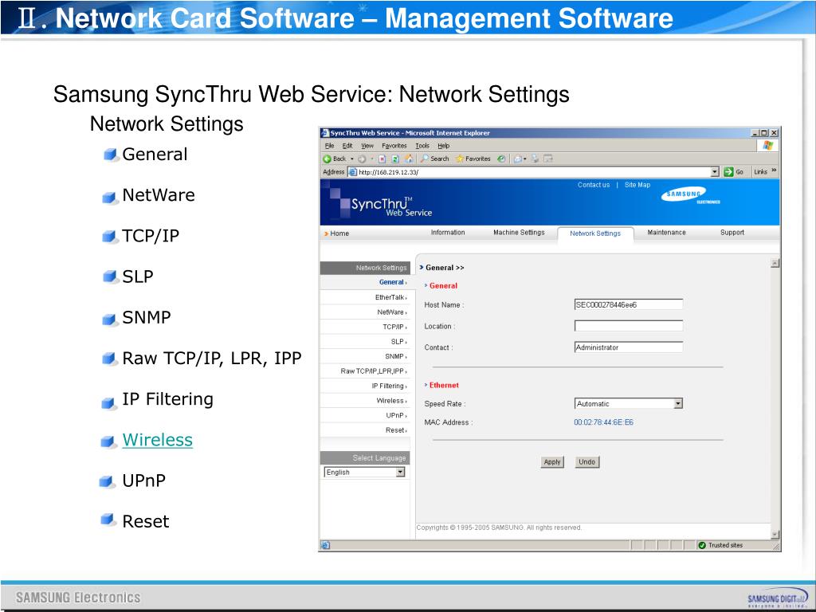Open the History icon
Screen dimensions: 816x612
click(501, 159)
